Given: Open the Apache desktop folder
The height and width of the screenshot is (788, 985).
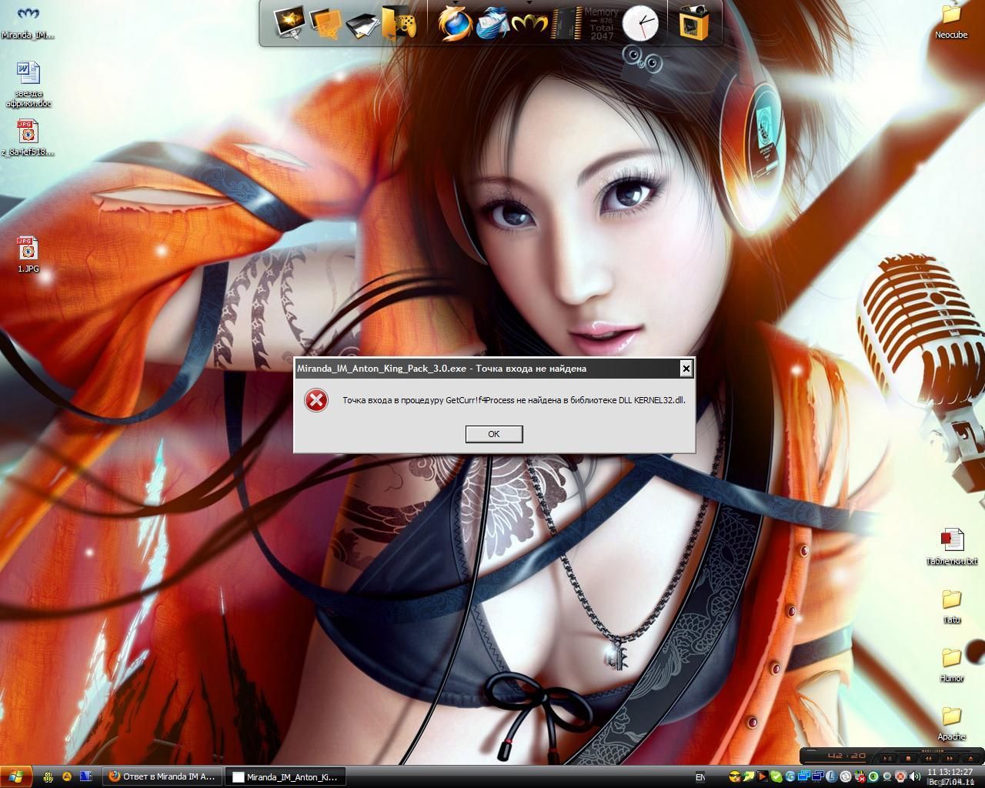Looking at the screenshot, I should (x=952, y=723).
